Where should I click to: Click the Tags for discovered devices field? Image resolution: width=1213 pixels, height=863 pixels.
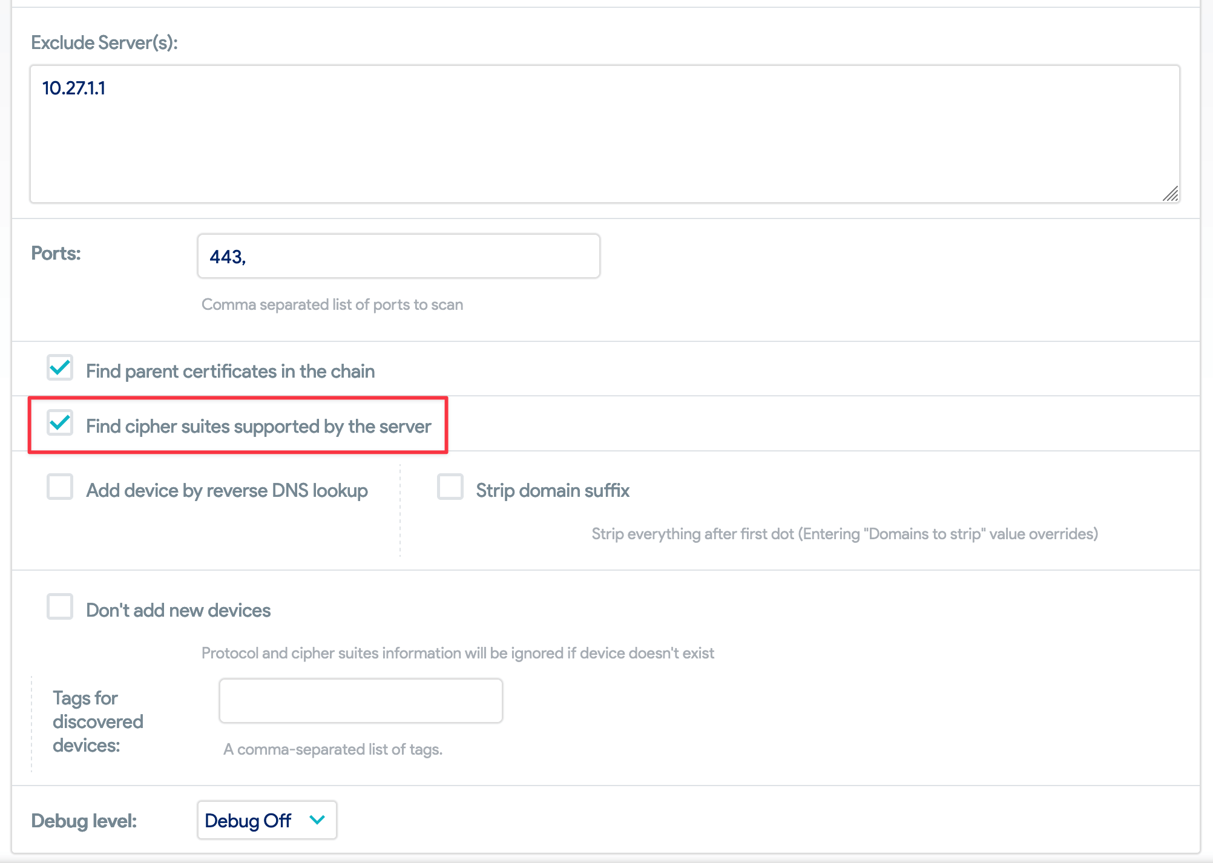point(361,700)
